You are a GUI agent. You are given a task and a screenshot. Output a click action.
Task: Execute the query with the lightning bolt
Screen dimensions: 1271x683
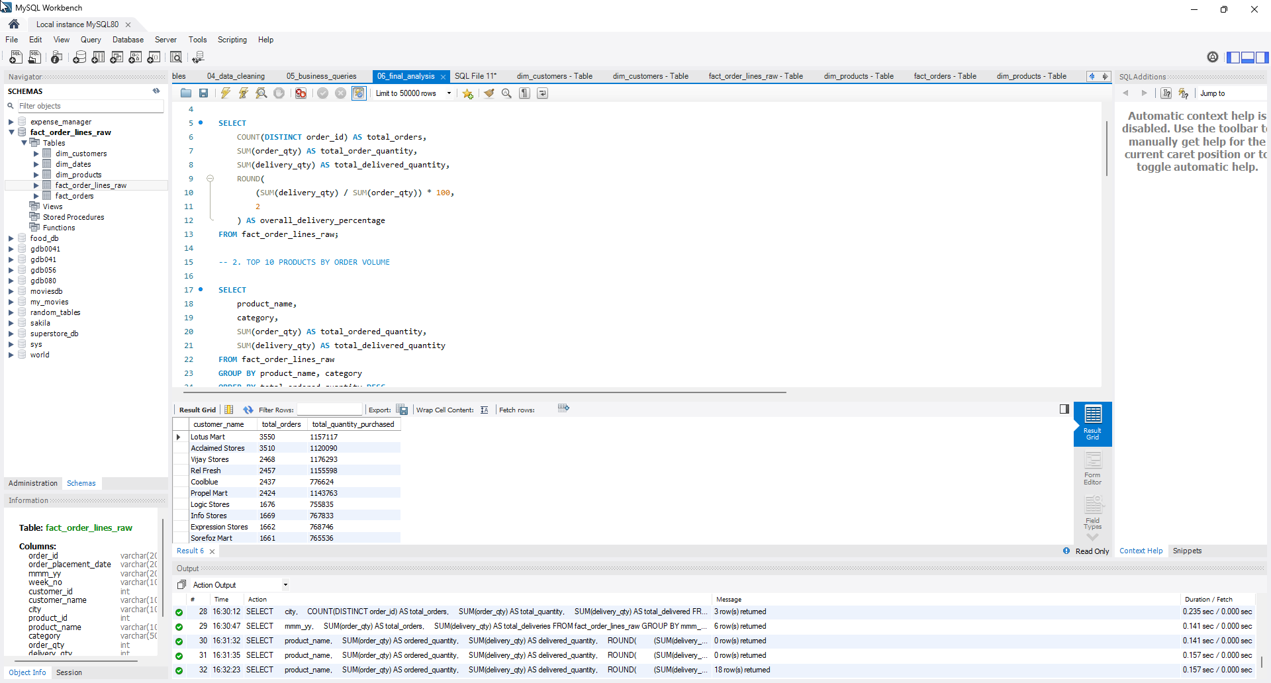(226, 93)
